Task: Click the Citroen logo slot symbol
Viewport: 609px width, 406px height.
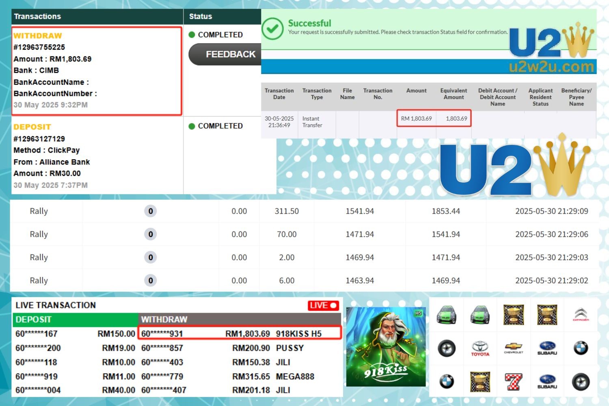Action: coord(581,315)
